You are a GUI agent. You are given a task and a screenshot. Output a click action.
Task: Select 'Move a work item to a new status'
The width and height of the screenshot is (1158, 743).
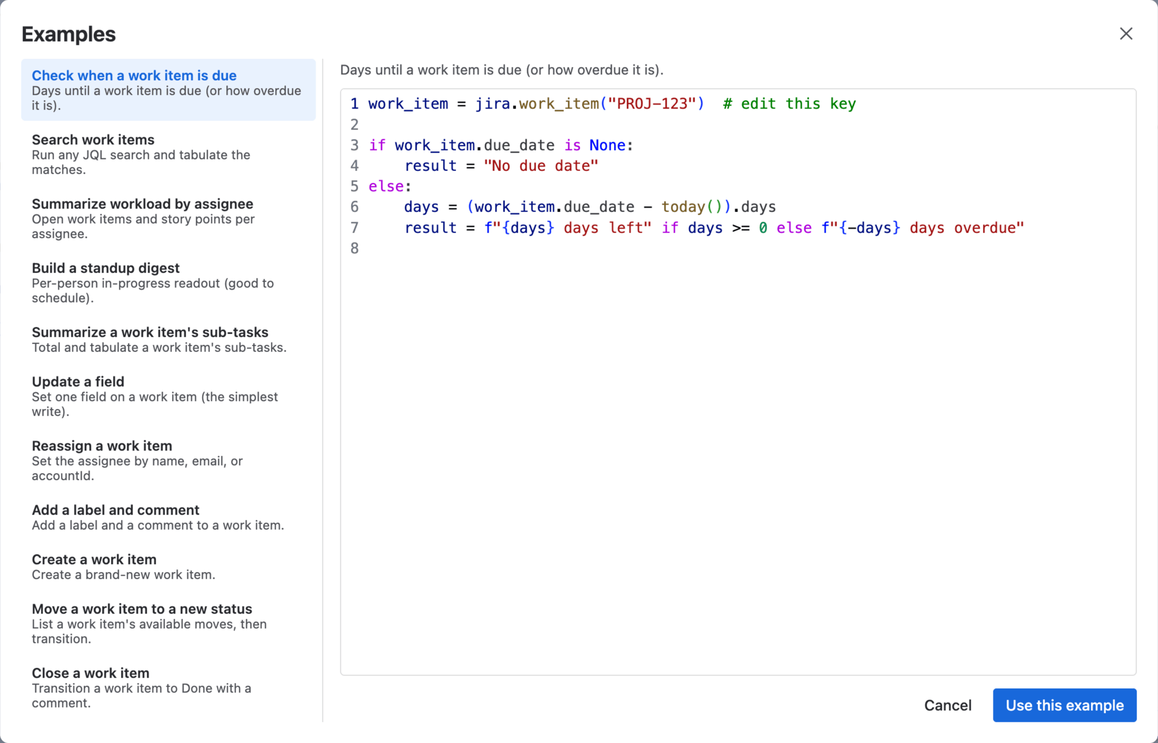pos(168,624)
